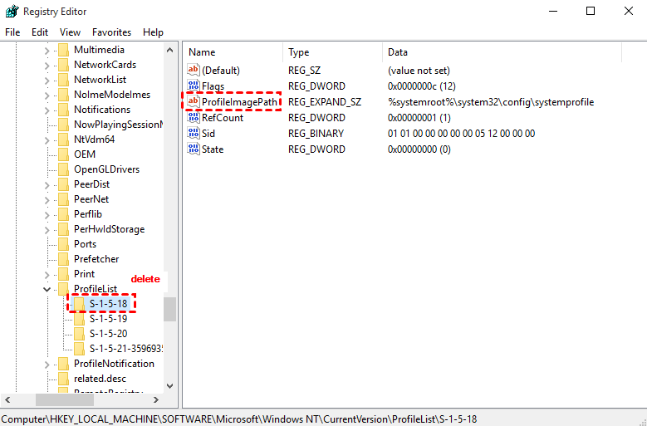This screenshot has width=647, height=426.
Task: Collapse the ProfileList key
Action: click(x=47, y=290)
